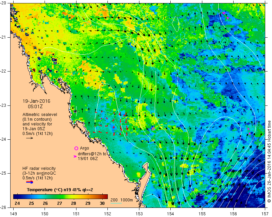Click the 'Altimetric sealevel' legend text
This screenshot has height=217, width=272.
point(40,115)
